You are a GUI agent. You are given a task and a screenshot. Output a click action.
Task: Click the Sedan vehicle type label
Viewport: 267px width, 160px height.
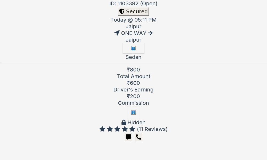[x=133, y=57]
